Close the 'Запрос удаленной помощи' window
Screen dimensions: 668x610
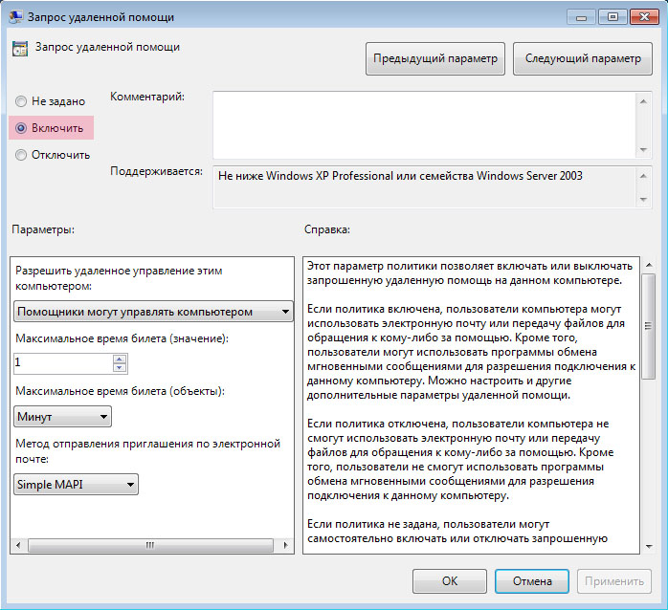645,17
